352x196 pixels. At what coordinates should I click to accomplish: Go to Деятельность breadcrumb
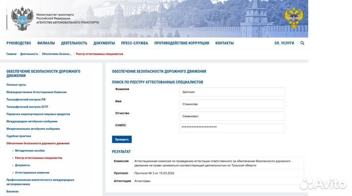point(29,54)
